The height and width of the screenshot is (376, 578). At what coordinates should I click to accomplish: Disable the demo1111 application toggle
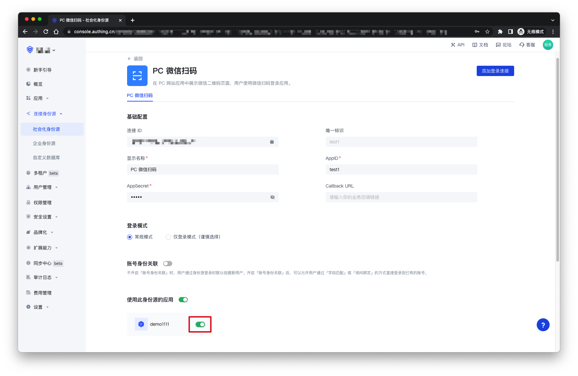(200, 324)
